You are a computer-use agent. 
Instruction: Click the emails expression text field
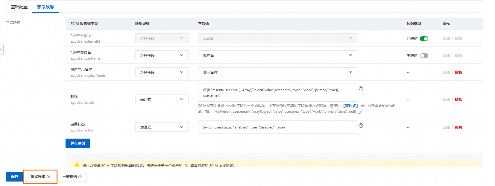pyautogui.click(x=278, y=92)
